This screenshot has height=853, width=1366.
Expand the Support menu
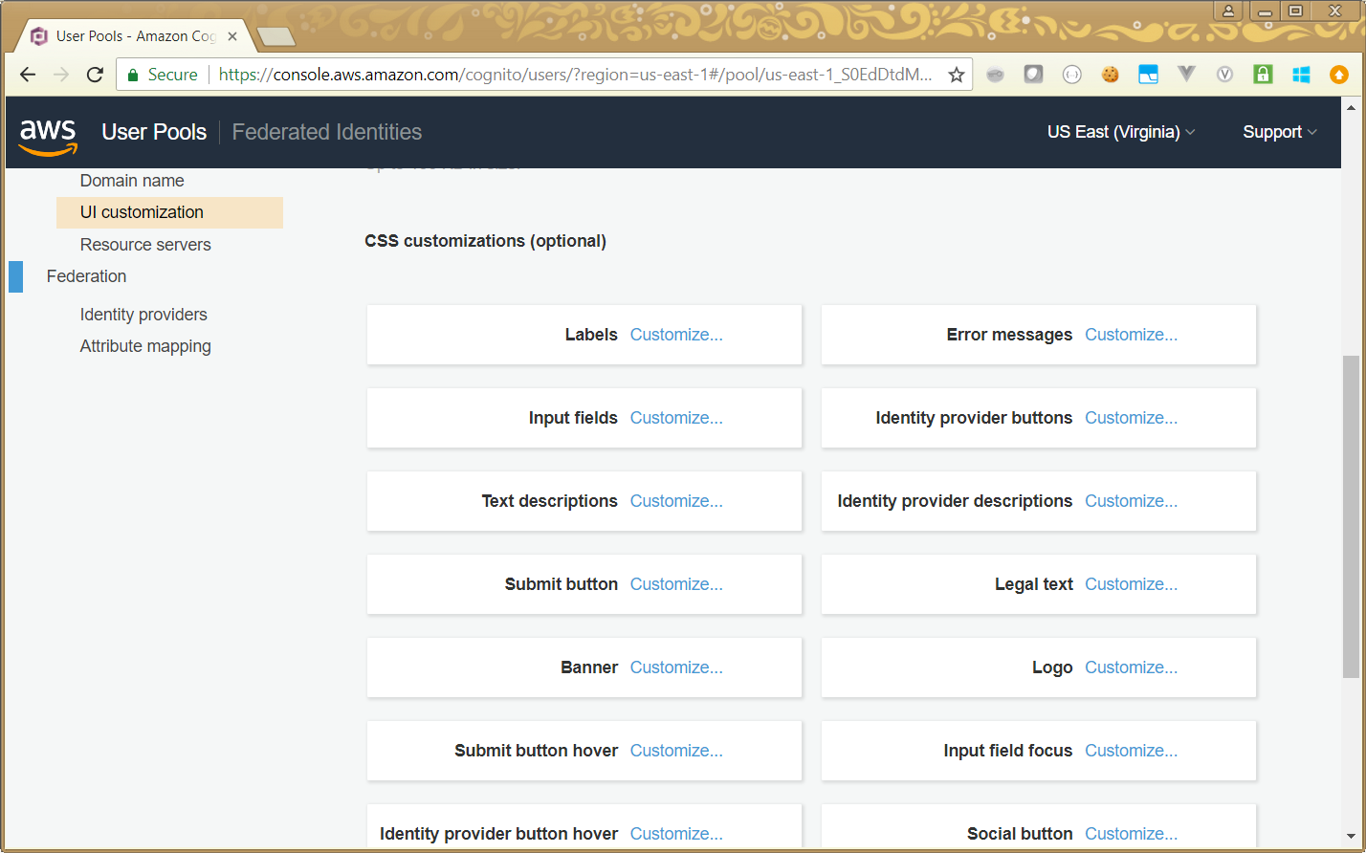tap(1279, 132)
